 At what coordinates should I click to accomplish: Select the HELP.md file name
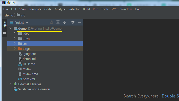(x=29, y=64)
